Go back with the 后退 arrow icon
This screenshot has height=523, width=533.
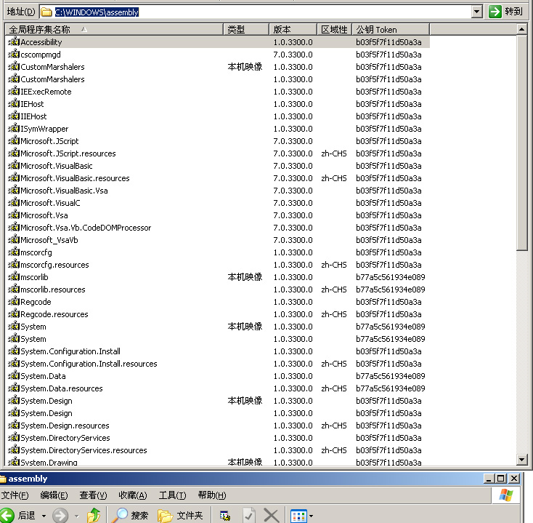point(7,516)
